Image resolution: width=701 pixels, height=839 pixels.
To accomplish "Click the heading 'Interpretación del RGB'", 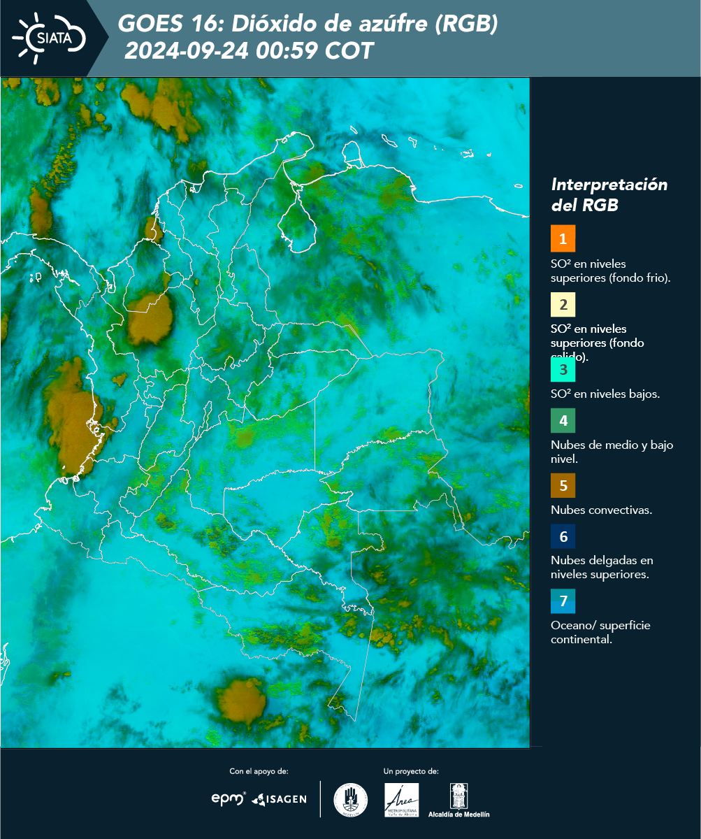I will point(609,195).
